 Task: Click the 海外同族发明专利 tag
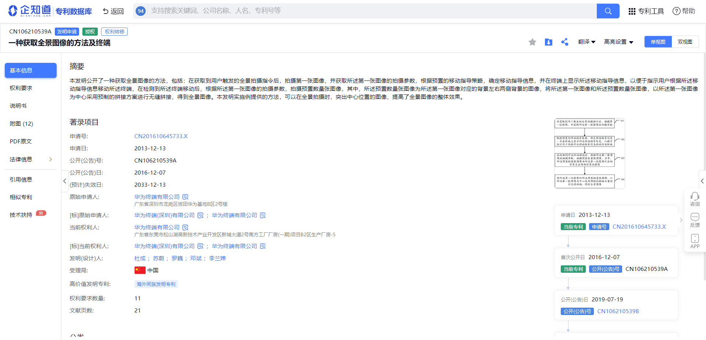pos(156,284)
